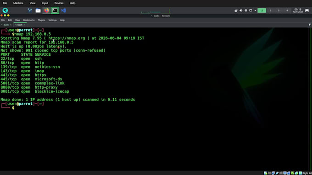Switch to virtual desktop 2
Screen dimensions: 312x175
pos(270,11)
